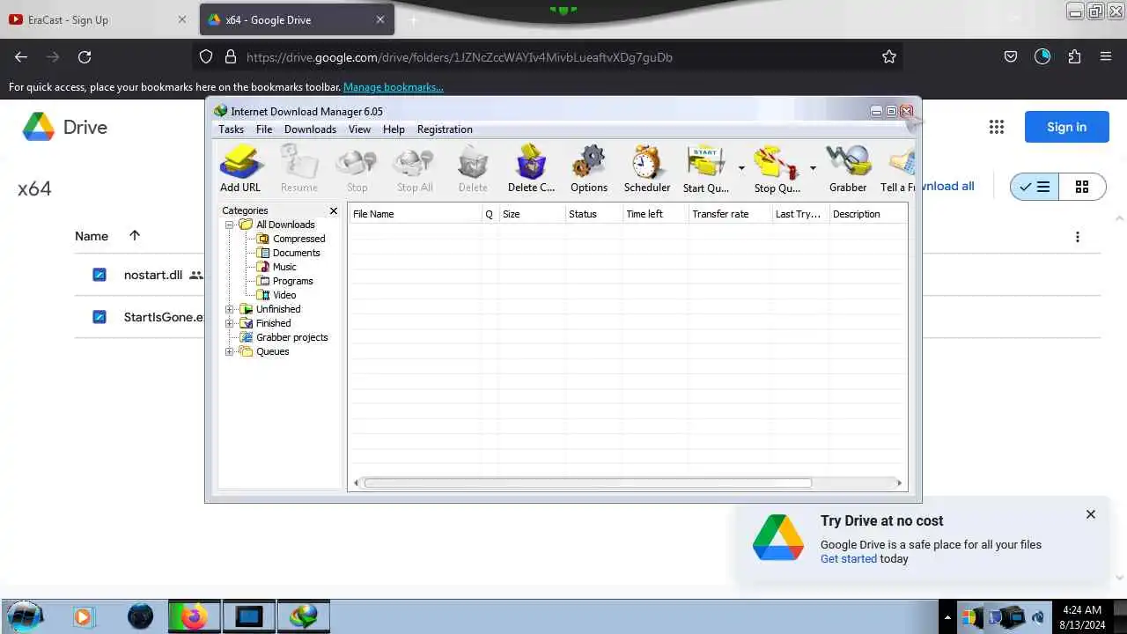
Task: Click the Delete Completed toolbar icon
Action: [x=531, y=168]
